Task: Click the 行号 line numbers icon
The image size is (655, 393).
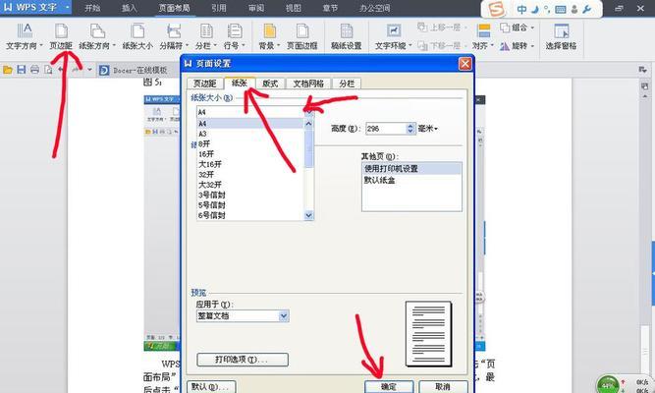Action: click(x=235, y=31)
